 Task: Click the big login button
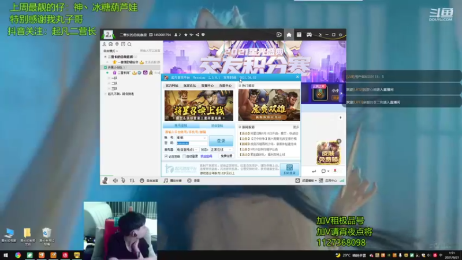221,141
